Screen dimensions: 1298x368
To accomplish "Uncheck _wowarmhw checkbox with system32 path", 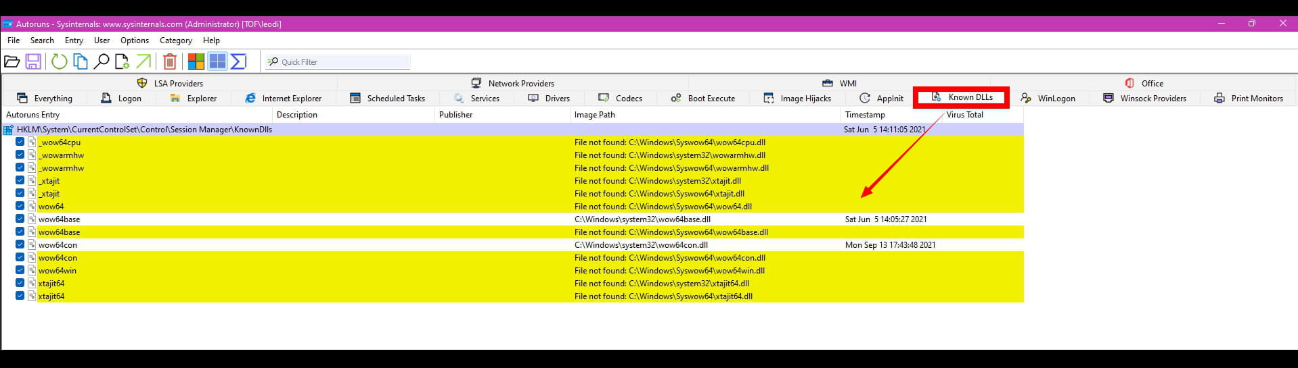I will point(20,155).
